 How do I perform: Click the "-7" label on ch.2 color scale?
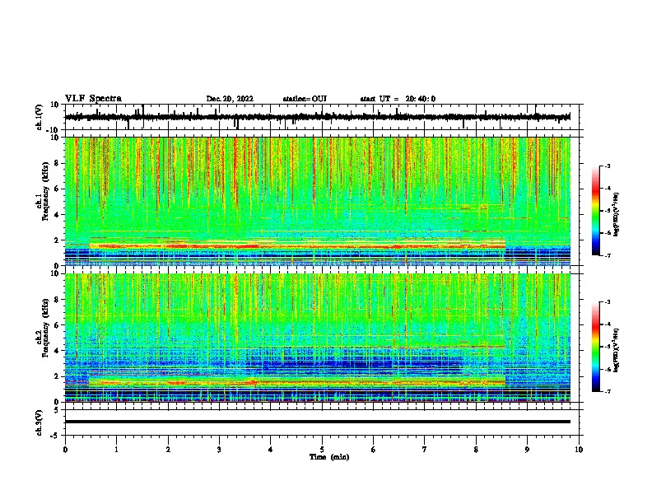click(x=608, y=391)
